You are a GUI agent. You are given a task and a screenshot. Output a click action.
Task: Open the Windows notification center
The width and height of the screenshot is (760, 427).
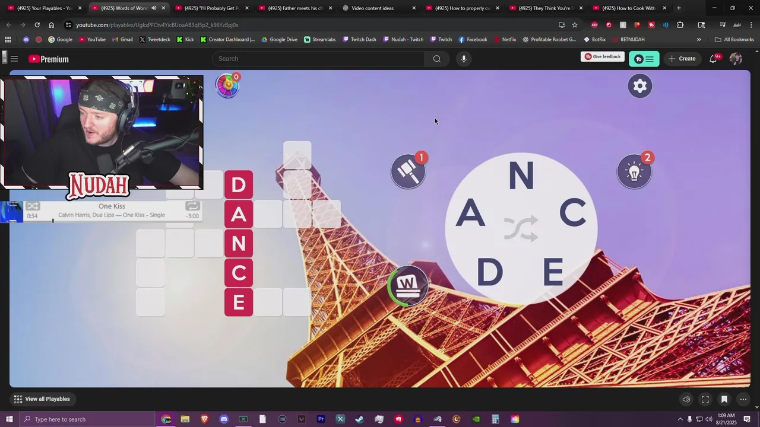747,419
